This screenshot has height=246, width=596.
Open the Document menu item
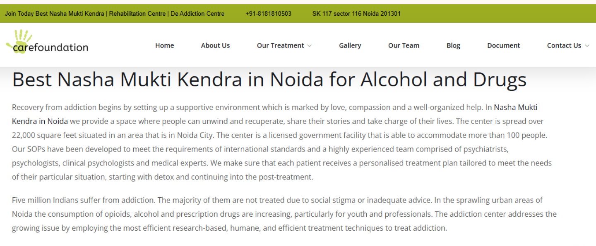coord(504,45)
